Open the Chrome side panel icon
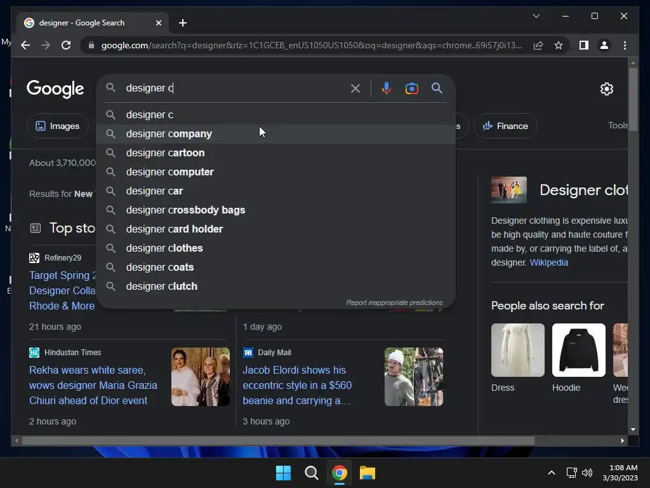This screenshot has height=488, width=650. click(x=584, y=45)
